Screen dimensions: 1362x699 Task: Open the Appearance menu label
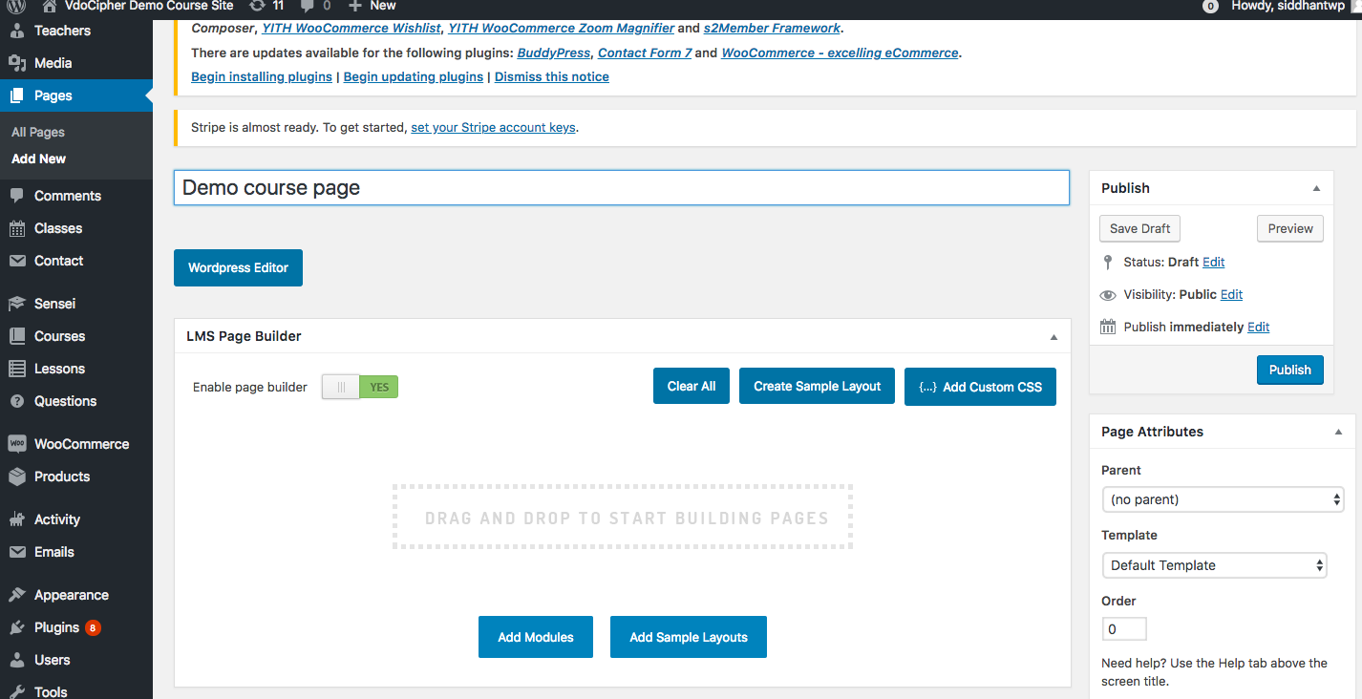point(72,595)
